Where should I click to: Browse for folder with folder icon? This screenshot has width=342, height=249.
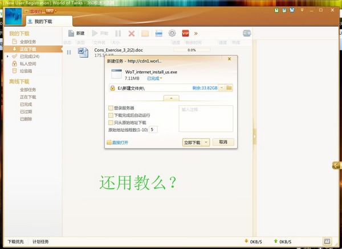point(229,88)
